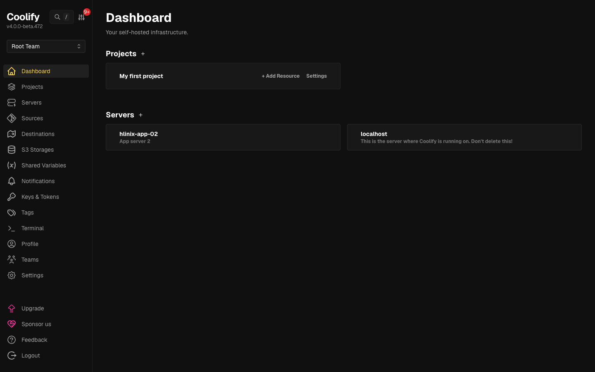
Task: Click the Keys & Tokens key icon
Action: (x=12, y=197)
